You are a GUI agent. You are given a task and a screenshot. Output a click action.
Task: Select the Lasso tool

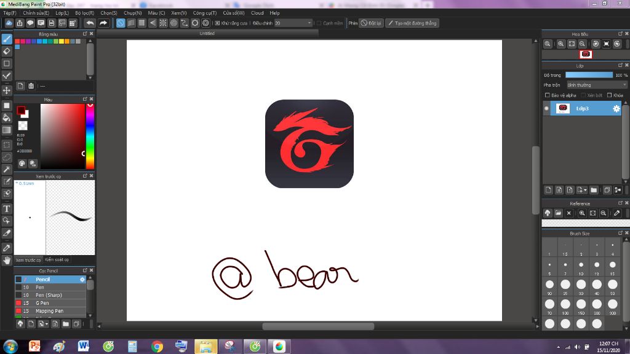pyautogui.click(x=7, y=157)
